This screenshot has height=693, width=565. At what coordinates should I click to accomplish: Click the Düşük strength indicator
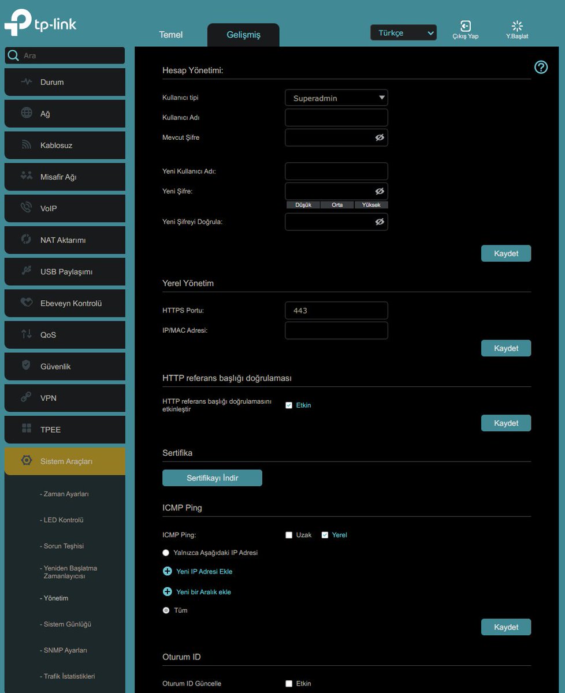coord(303,205)
